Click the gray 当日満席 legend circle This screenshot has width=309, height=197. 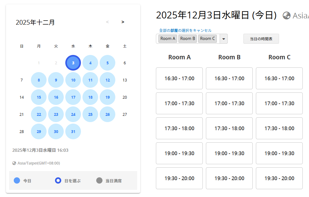point(99,180)
